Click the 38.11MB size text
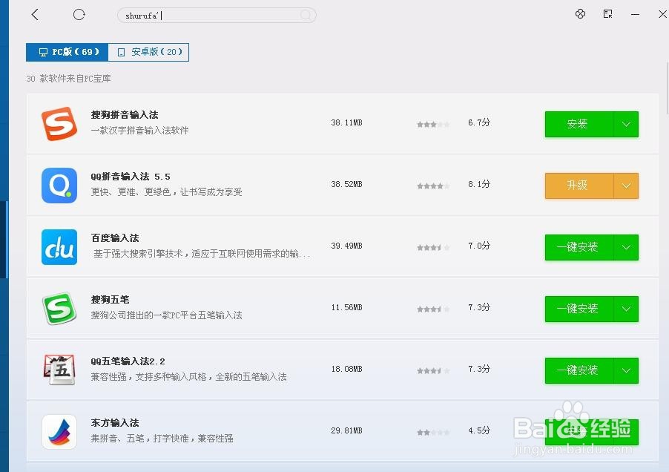 [346, 122]
